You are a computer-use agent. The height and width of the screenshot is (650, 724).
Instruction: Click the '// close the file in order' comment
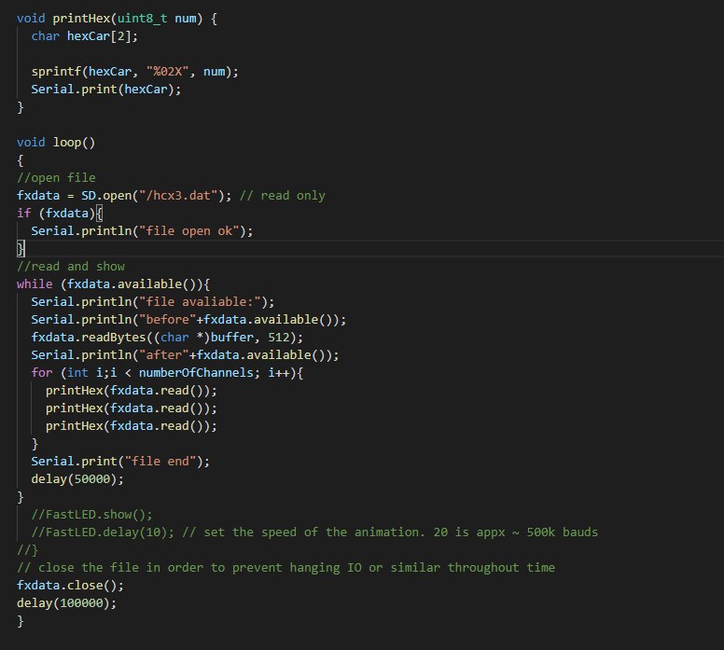tap(285, 567)
